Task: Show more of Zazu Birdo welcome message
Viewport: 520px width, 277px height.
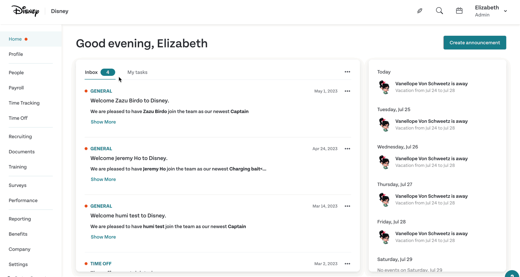Action: 103,122
